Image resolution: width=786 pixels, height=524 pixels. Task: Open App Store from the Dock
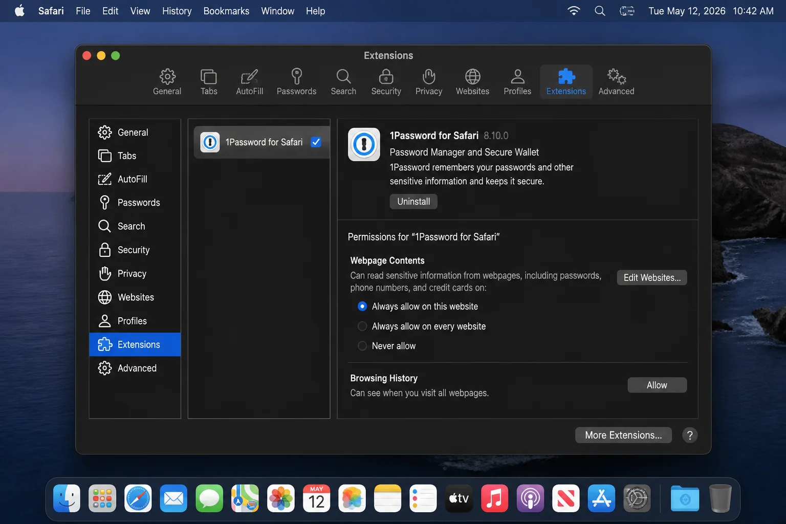click(x=601, y=498)
